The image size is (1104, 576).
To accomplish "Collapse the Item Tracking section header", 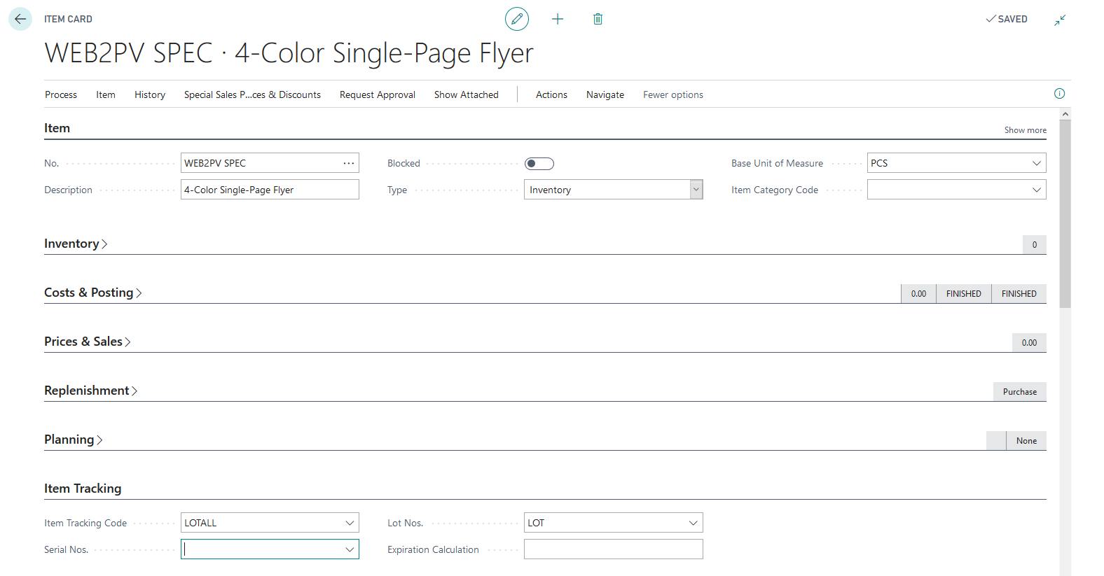I will 83,489.
